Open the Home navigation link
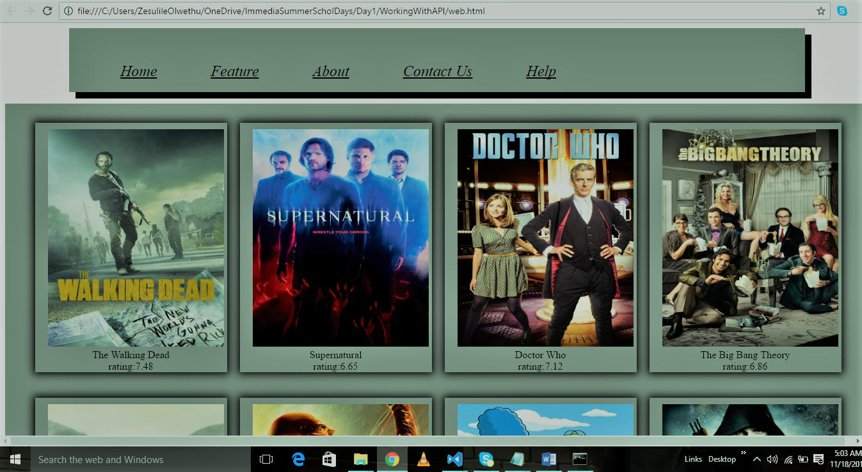The image size is (862, 472). point(138,72)
